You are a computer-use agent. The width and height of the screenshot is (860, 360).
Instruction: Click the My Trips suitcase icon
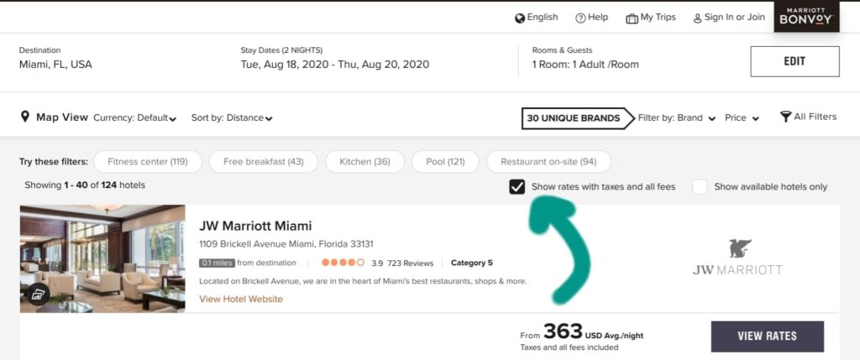(632, 18)
